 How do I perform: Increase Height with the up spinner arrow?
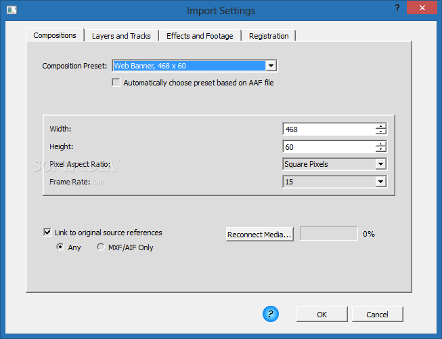pos(381,144)
